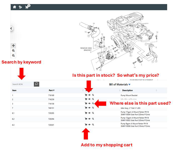
Task: Select the pan/move diagram tool
Action: click(13, 46)
